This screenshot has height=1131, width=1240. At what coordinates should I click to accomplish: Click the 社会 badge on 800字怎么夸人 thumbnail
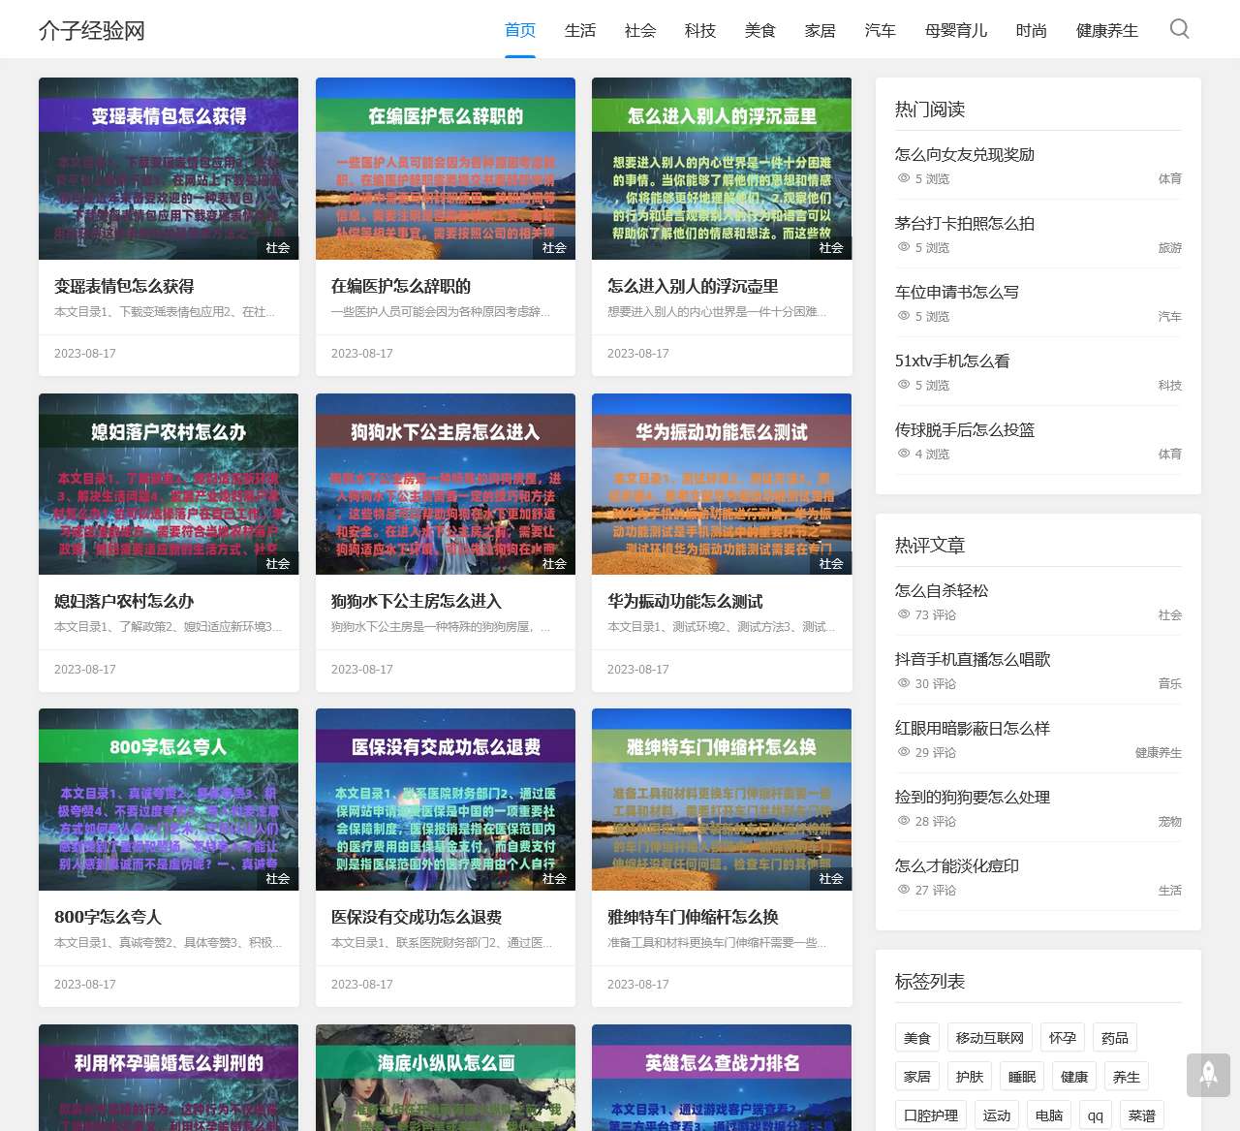(278, 879)
